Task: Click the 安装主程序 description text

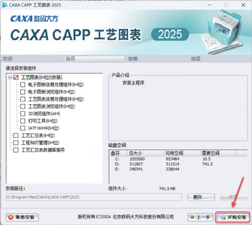Action: pyautogui.click(x=134, y=83)
